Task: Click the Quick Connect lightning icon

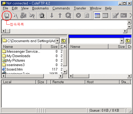Action: pyautogui.click(x=15, y=16)
